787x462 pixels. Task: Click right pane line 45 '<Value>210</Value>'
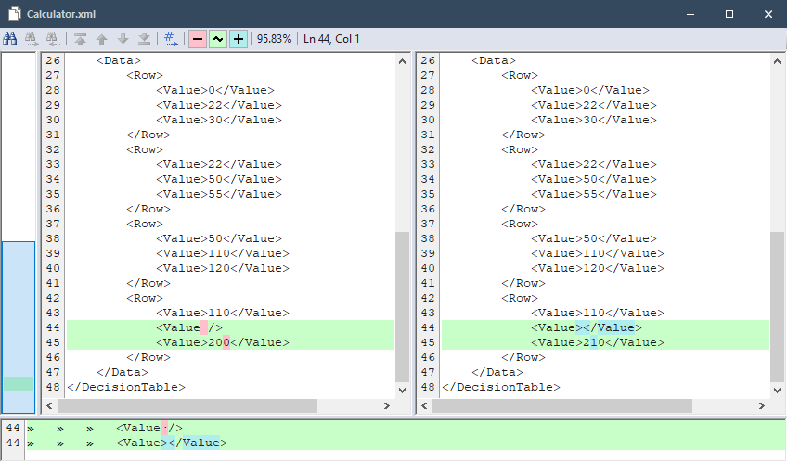(598, 342)
